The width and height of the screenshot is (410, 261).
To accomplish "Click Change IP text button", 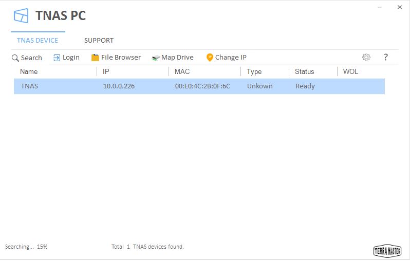I will pyautogui.click(x=231, y=57).
